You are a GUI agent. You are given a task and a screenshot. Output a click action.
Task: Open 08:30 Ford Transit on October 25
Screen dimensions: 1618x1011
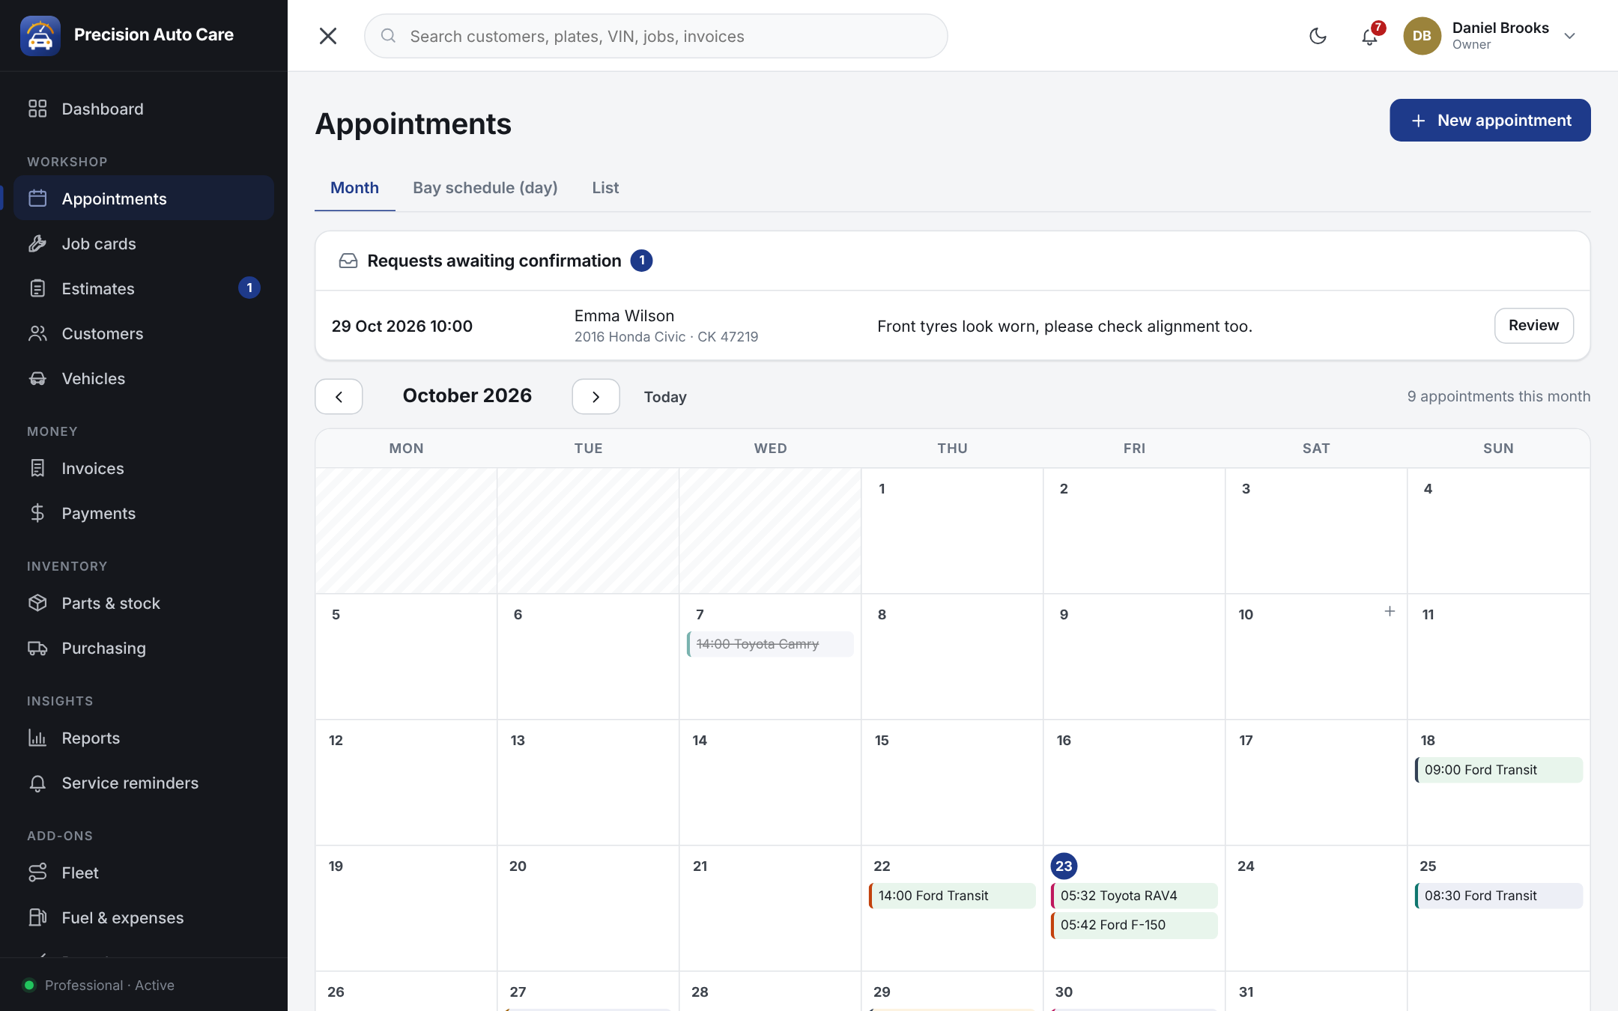point(1498,896)
